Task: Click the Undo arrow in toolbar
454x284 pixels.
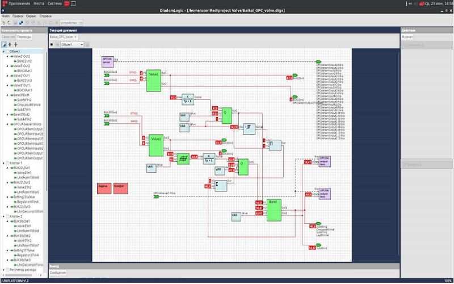Action: point(27,23)
